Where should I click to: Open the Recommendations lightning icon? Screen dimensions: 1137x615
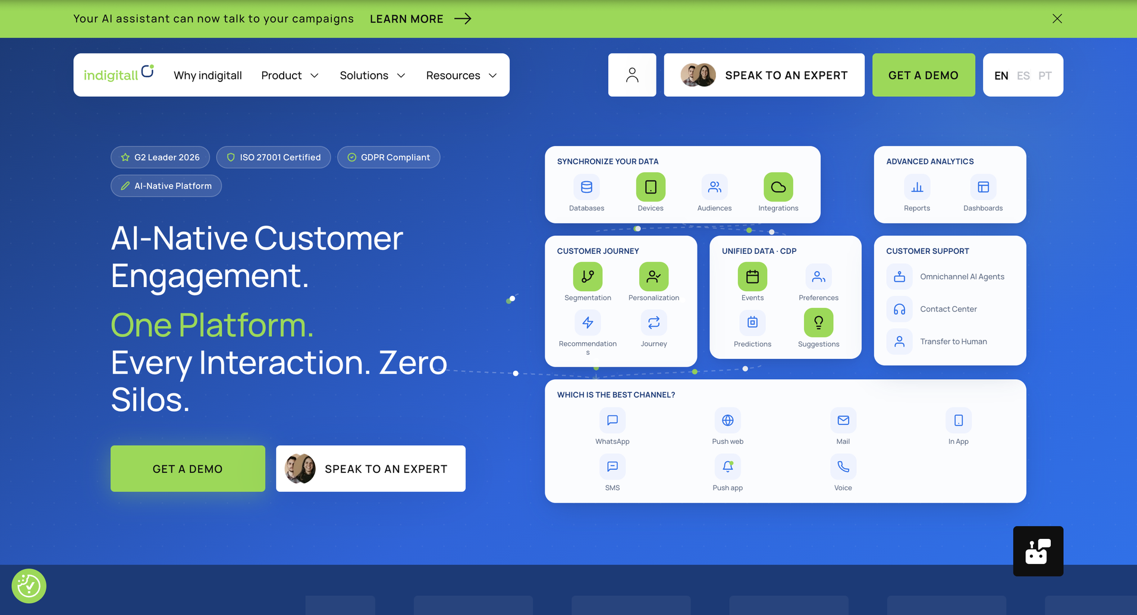coord(588,323)
